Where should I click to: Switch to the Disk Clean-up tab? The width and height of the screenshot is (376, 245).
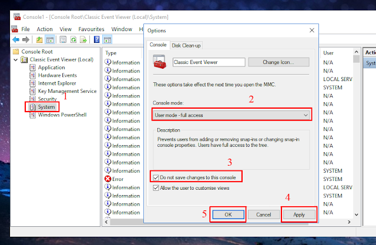tap(186, 45)
